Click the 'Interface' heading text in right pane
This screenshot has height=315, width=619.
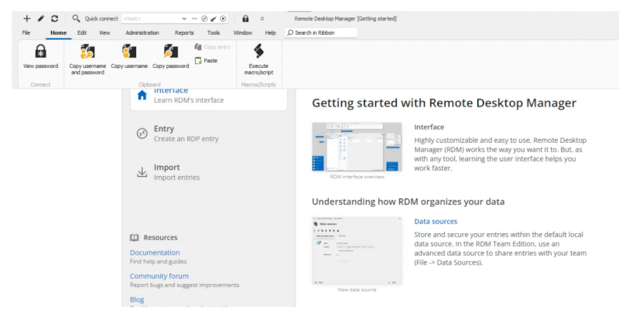click(x=429, y=127)
